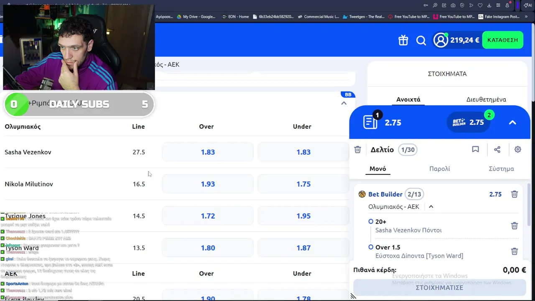Click the BB badge above the odds table
The width and height of the screenshot is (535, 301).
tap(348, 94)
